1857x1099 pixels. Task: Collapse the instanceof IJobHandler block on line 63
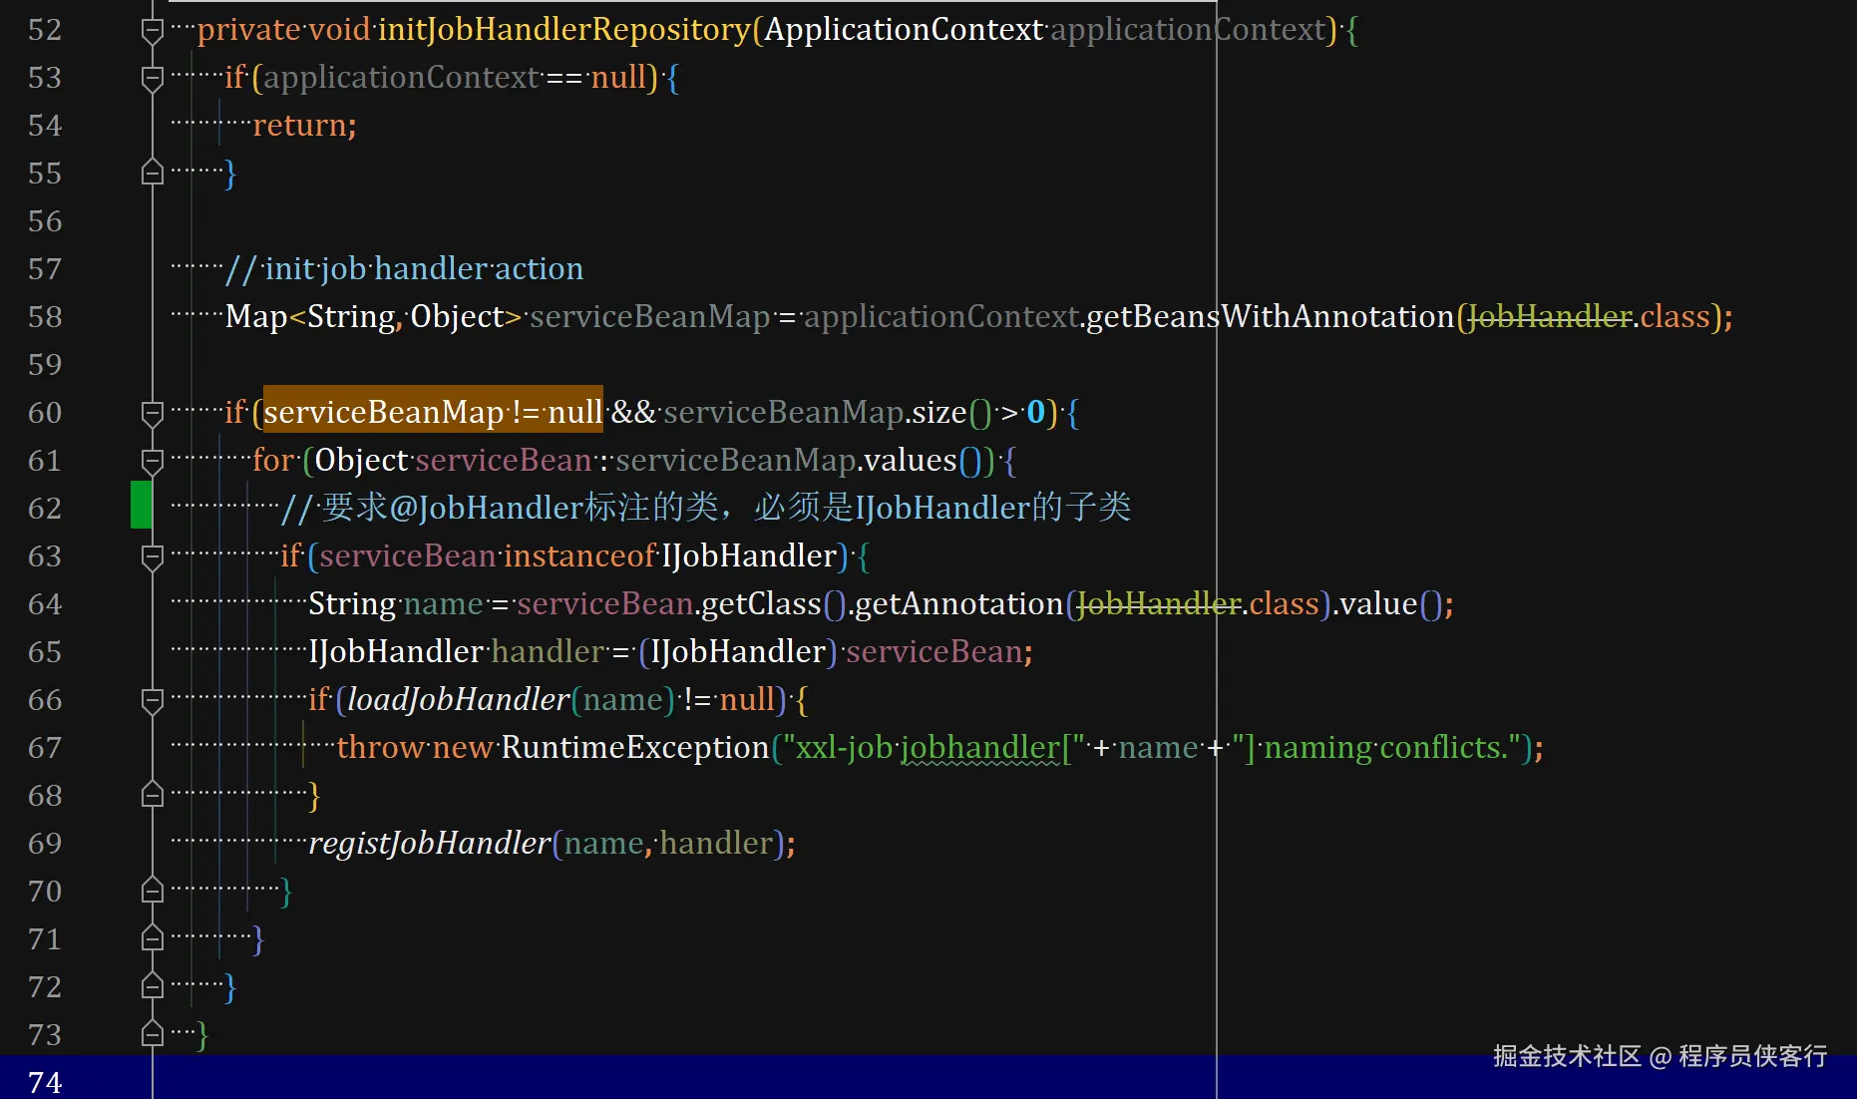[153, 557]
